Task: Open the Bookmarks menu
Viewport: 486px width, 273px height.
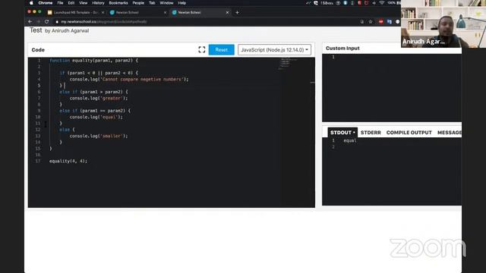Action: 118,3
